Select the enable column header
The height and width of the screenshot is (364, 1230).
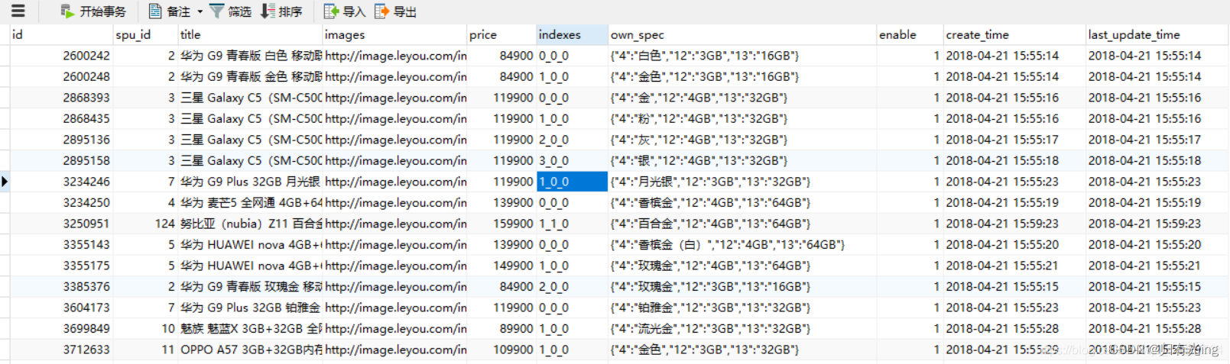910,34
